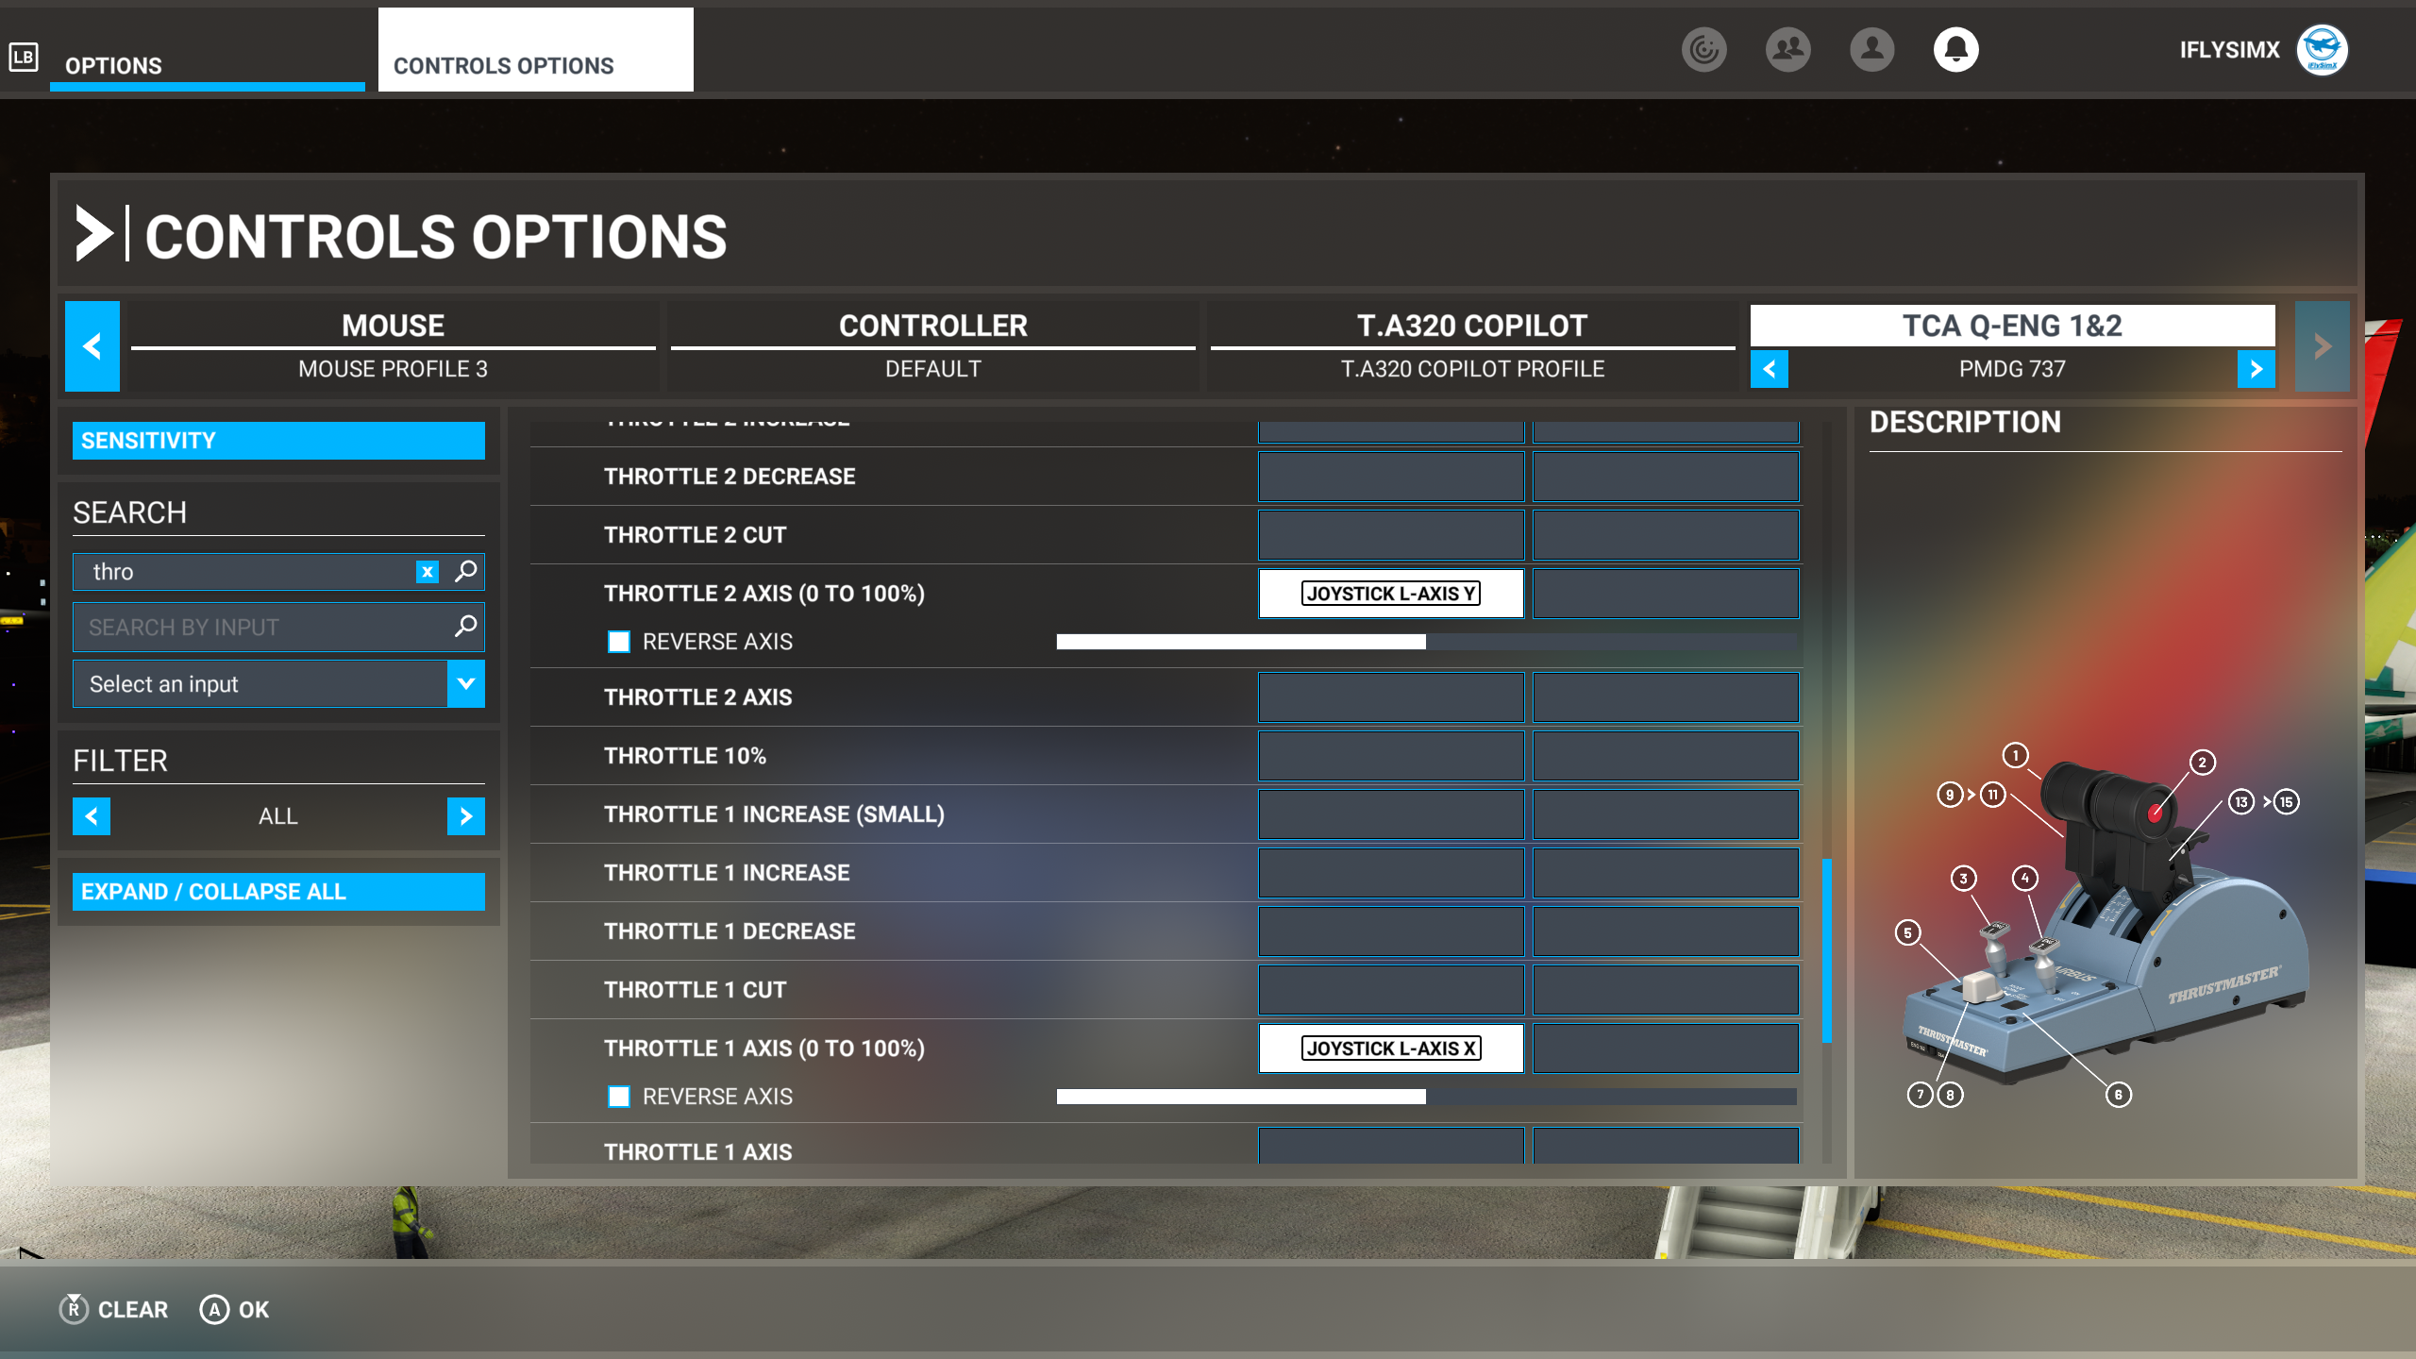This screenshot has height=1359, width=2416.
Task: Open the SENSITIVITY settings button
Action: (x=278, y=441)
